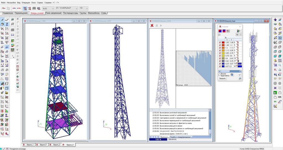Enable the Шкала фрагмента checkbox
This screenshot has height=150, width=283.
click(219, 75)
